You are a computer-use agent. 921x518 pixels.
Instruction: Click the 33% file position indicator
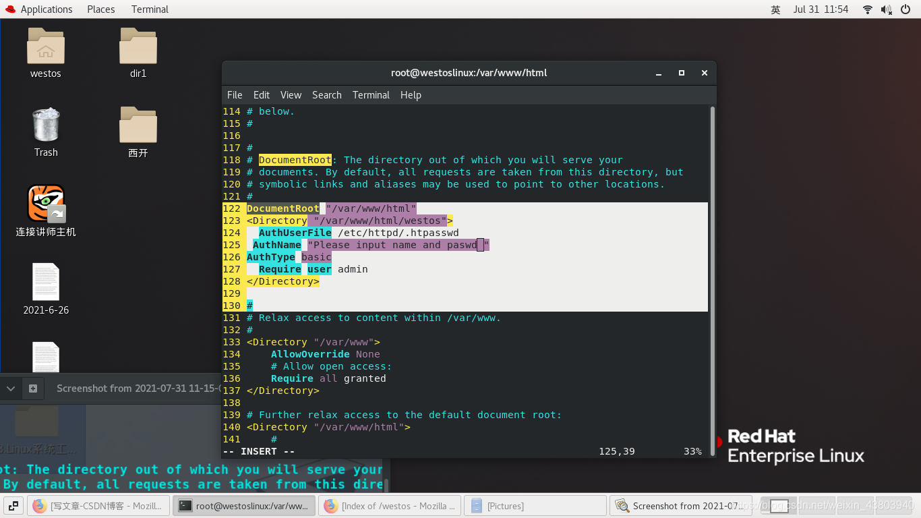click(692, 451)
